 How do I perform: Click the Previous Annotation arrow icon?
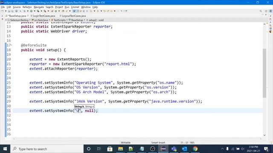pos(98,11)
